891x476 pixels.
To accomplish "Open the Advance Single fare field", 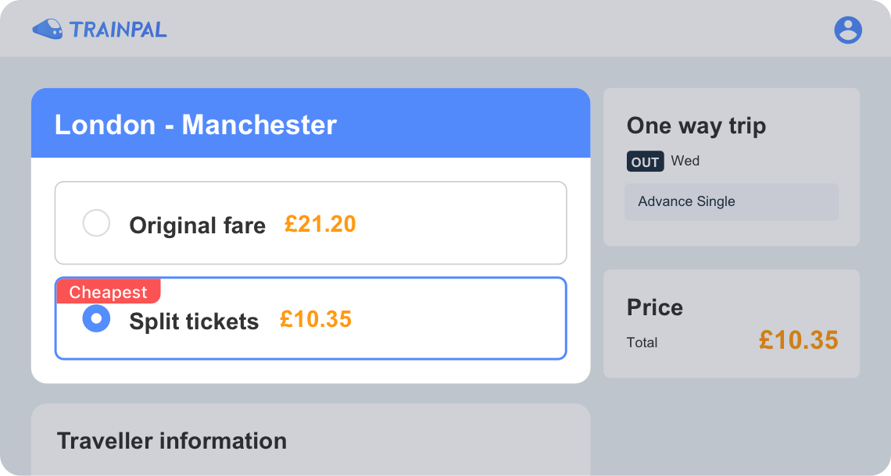I will pyautogui.click(x=731, y=201).
